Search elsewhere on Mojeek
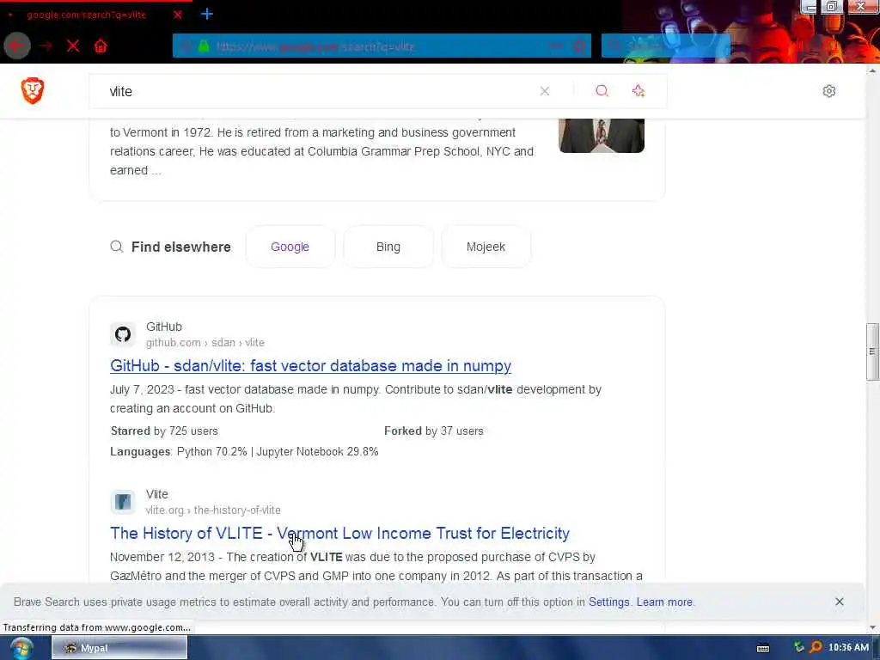This screenshot has height=660, width=880. 486,247
